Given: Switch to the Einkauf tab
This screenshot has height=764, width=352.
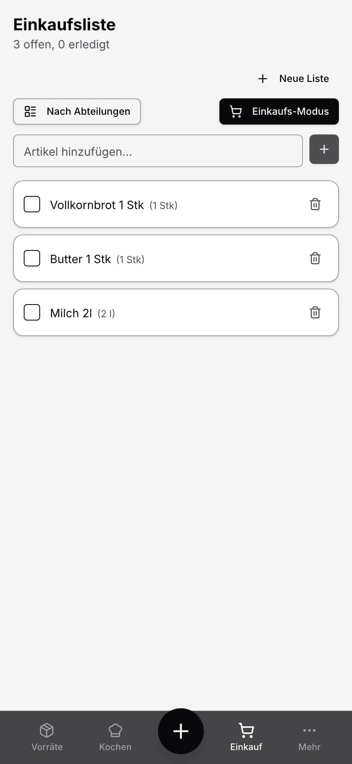Looking at the screenshot, I should [x=246, y=736].
